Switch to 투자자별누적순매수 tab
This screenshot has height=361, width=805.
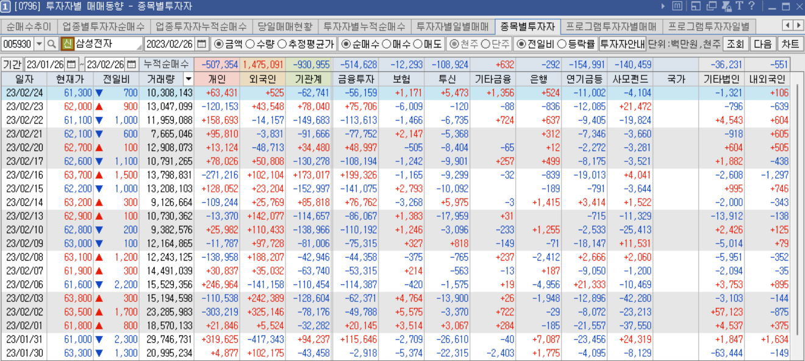point(364,27)
